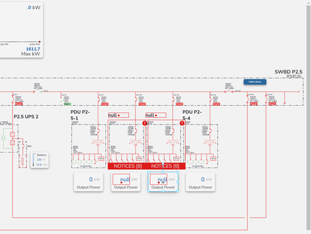Image resolution: width=311 pixels, height=234 pixels.
Task: Click the transformer symbol inside PDU P2-5-1
Action: pos(98,143)
